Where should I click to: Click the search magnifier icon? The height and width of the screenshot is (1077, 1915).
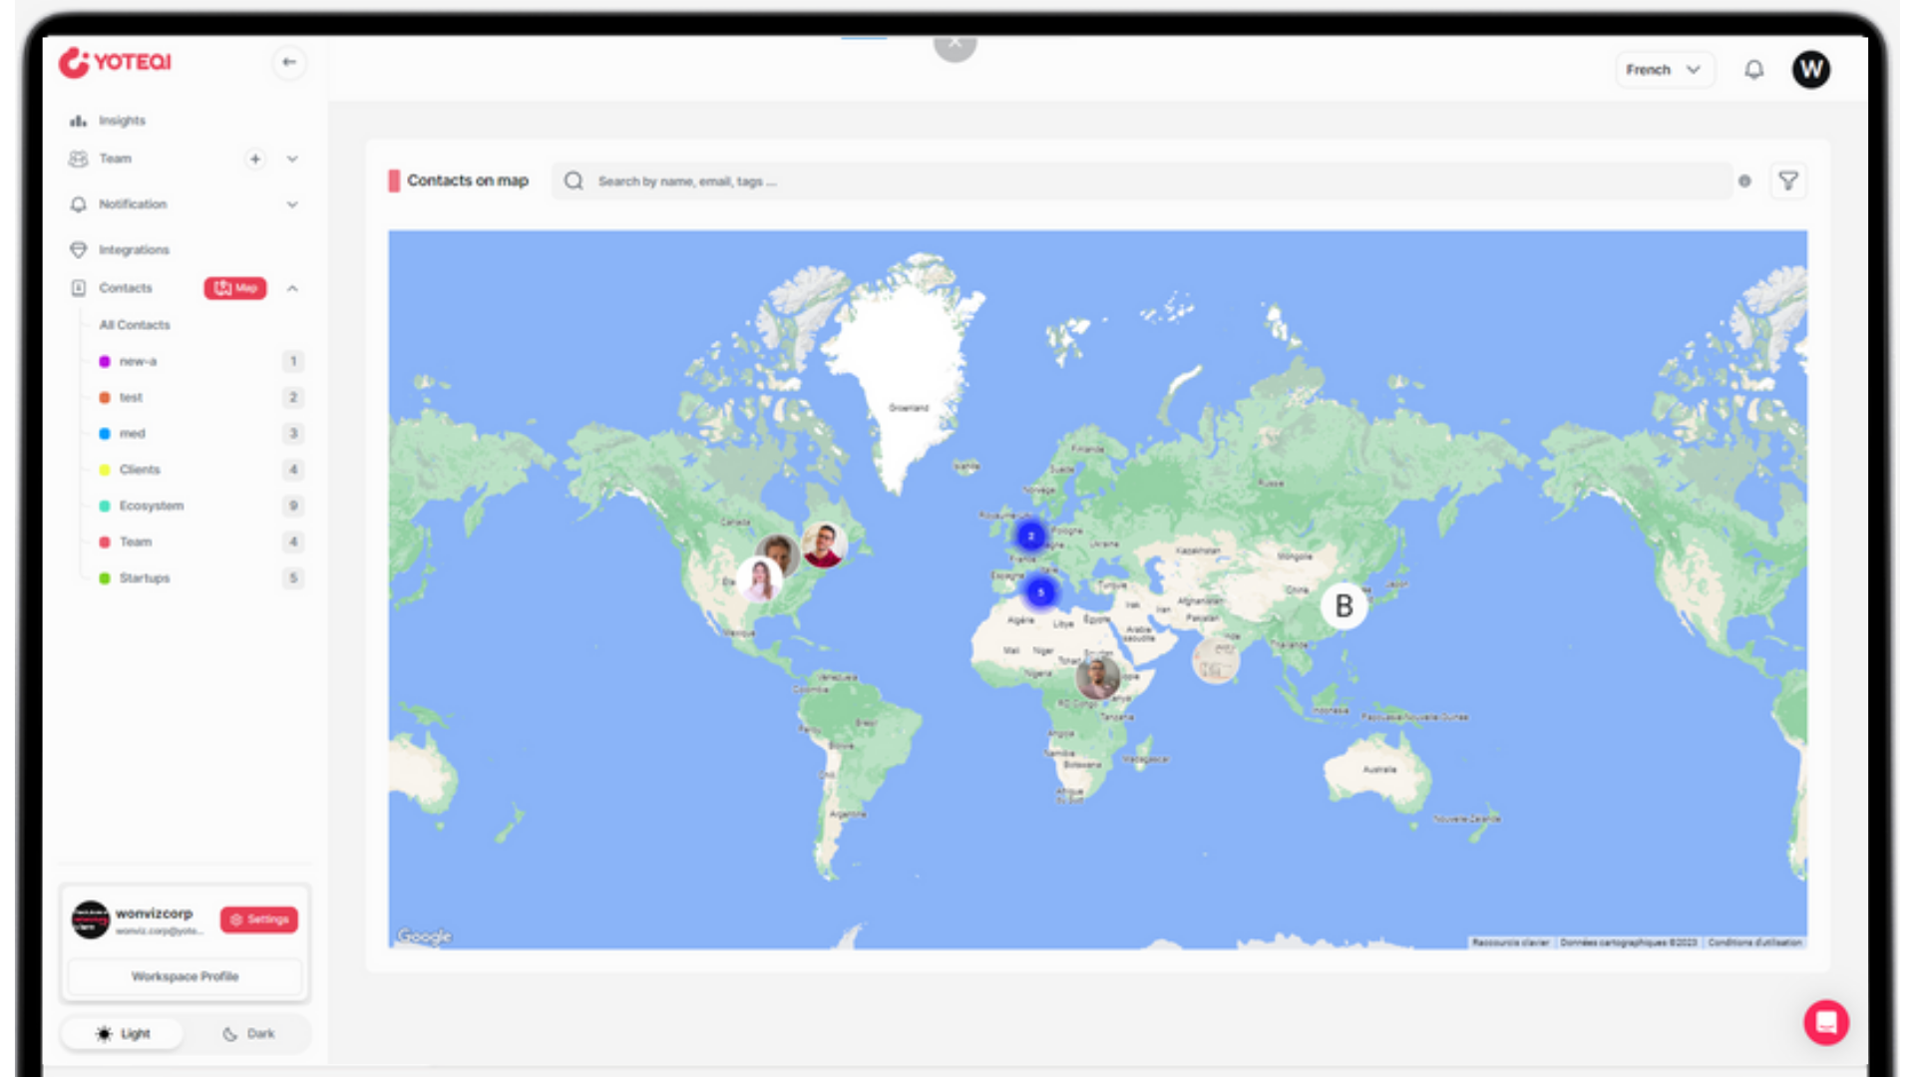coord(574,181)
